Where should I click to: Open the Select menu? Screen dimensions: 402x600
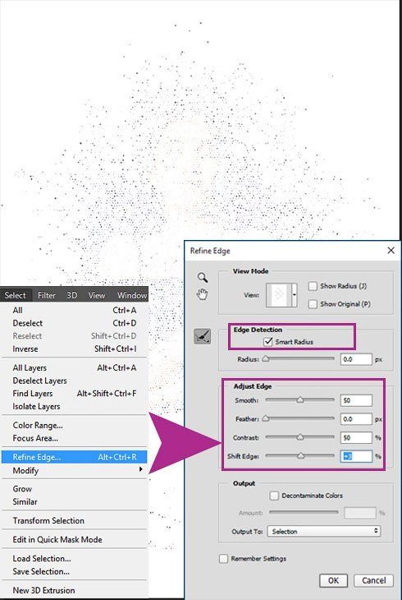point(16,295)
